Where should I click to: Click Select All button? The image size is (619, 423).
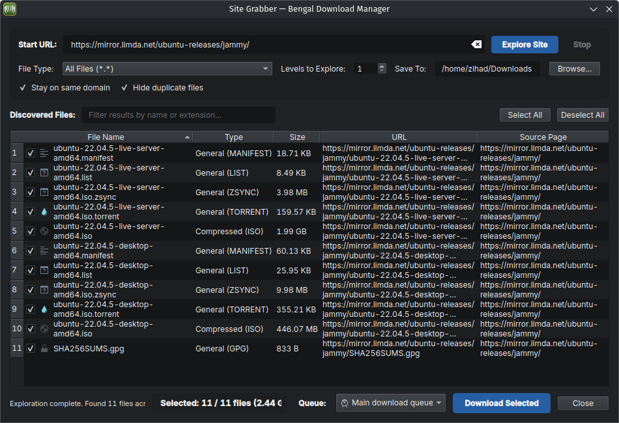[525, 115]
